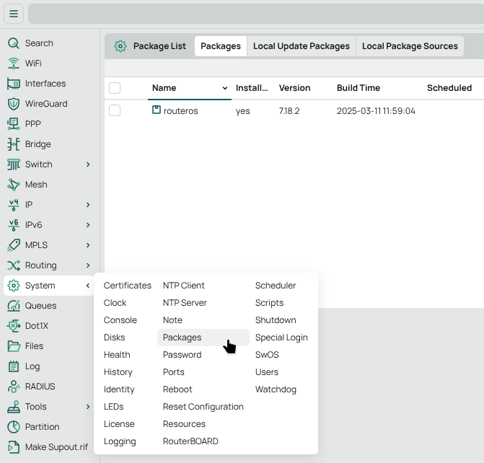Click the top address bar field
Screen dimensions: 484x463
[256, 14]
